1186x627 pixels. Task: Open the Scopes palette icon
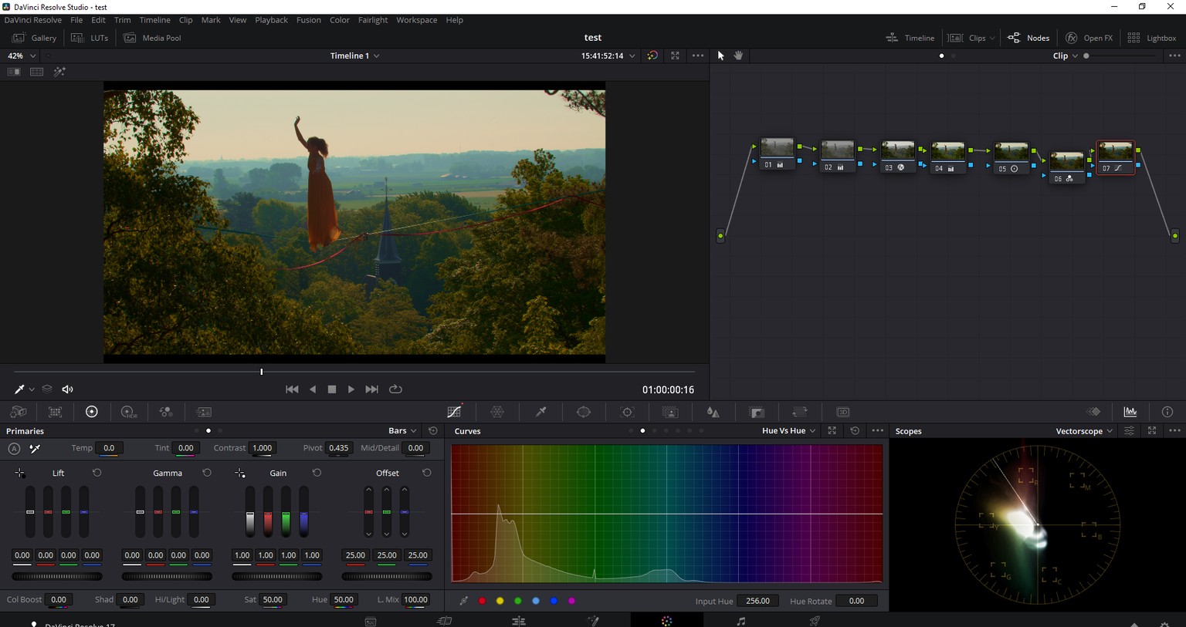tap(1130, 412)
